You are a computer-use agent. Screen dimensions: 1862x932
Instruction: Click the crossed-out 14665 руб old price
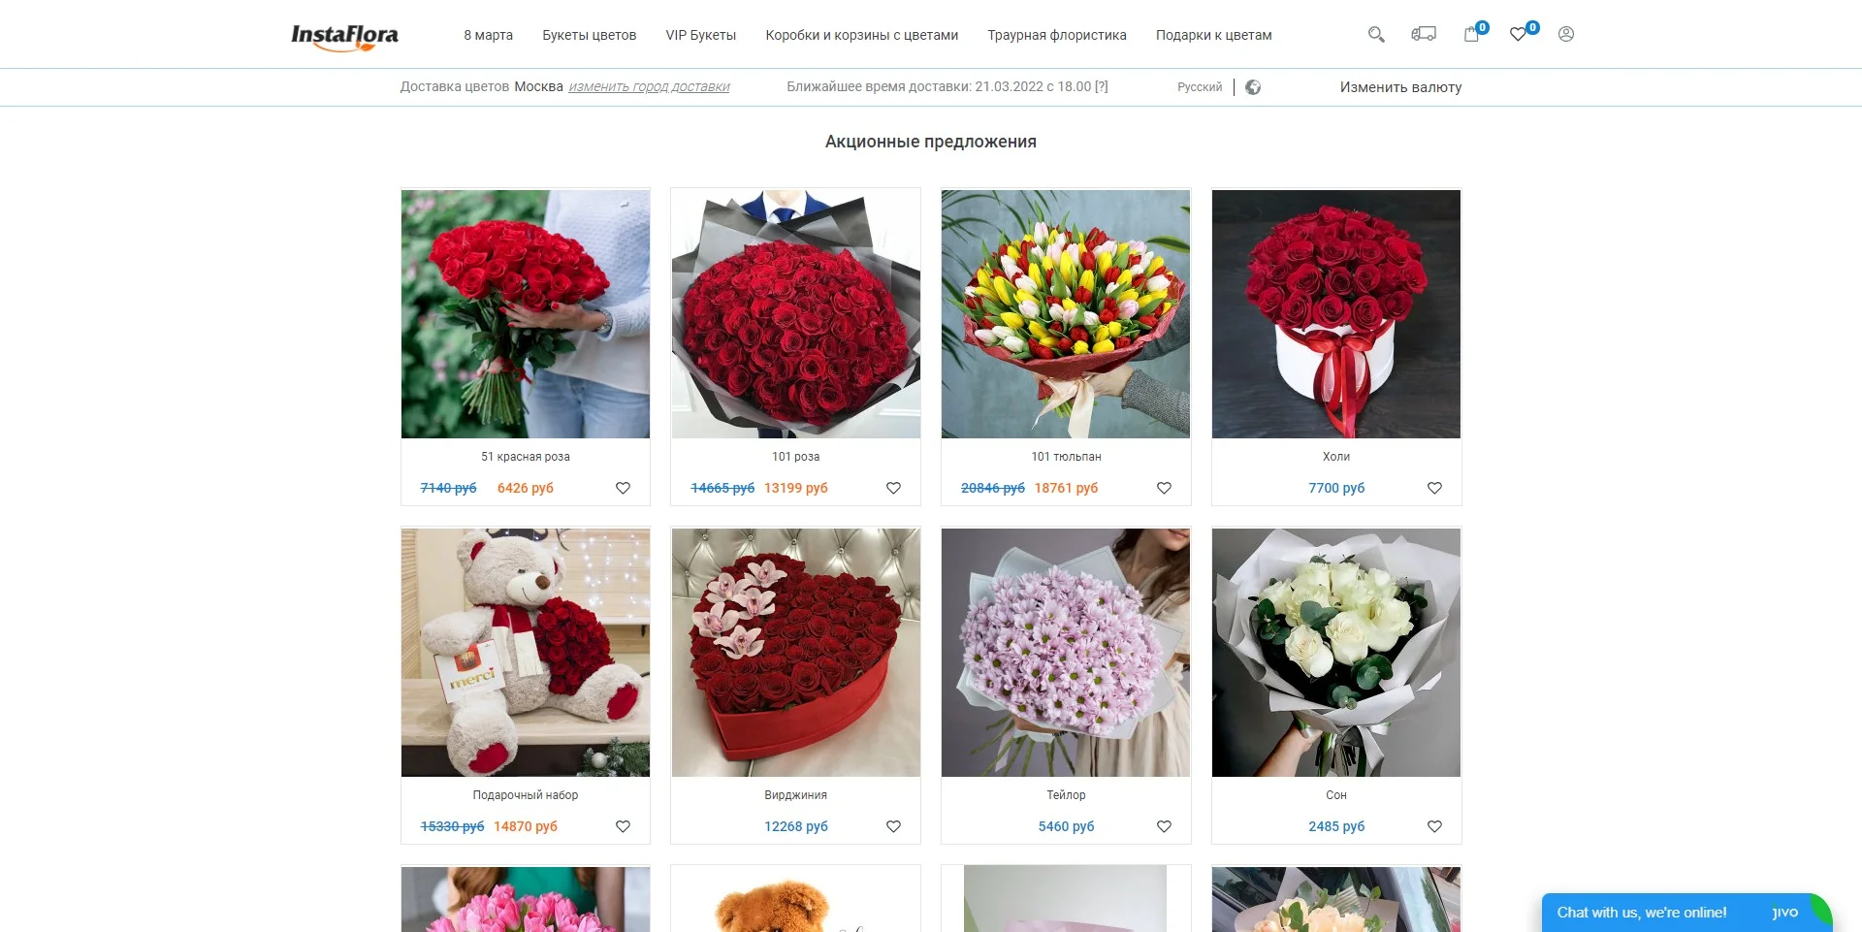pyautogui.click(x=722, y=488)
